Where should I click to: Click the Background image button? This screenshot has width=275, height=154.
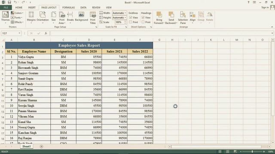pos(81,16)
